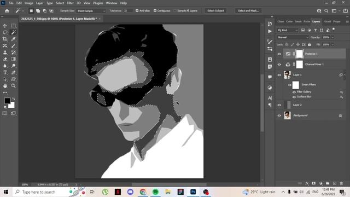This screenshot has height=197, width=350.
Task: Open the Opacity slider arrow
Action: tap(332, 37)
